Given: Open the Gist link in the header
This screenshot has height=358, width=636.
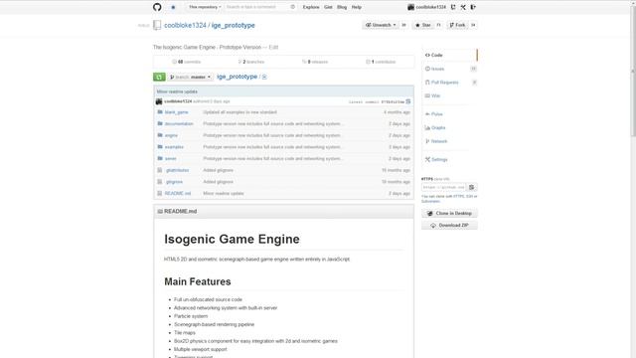Looking at the screenshot, I should coord(328,7).
